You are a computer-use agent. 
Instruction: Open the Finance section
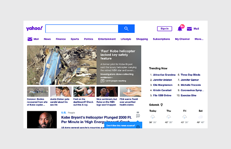pos(61,39)
